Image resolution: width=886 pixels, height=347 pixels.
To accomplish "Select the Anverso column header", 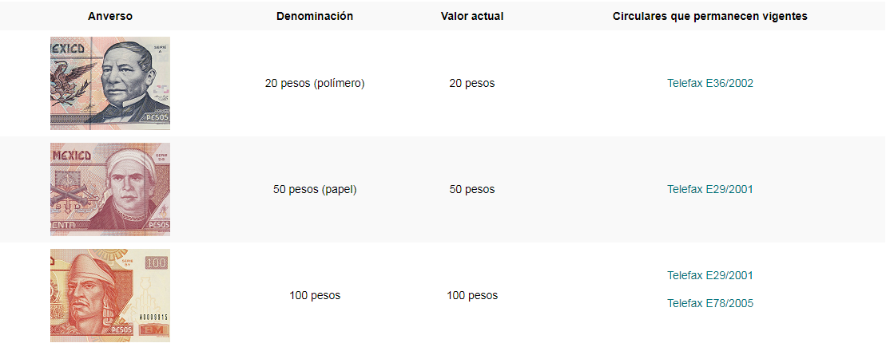I will pyautogui.click(x=110, y=17).
